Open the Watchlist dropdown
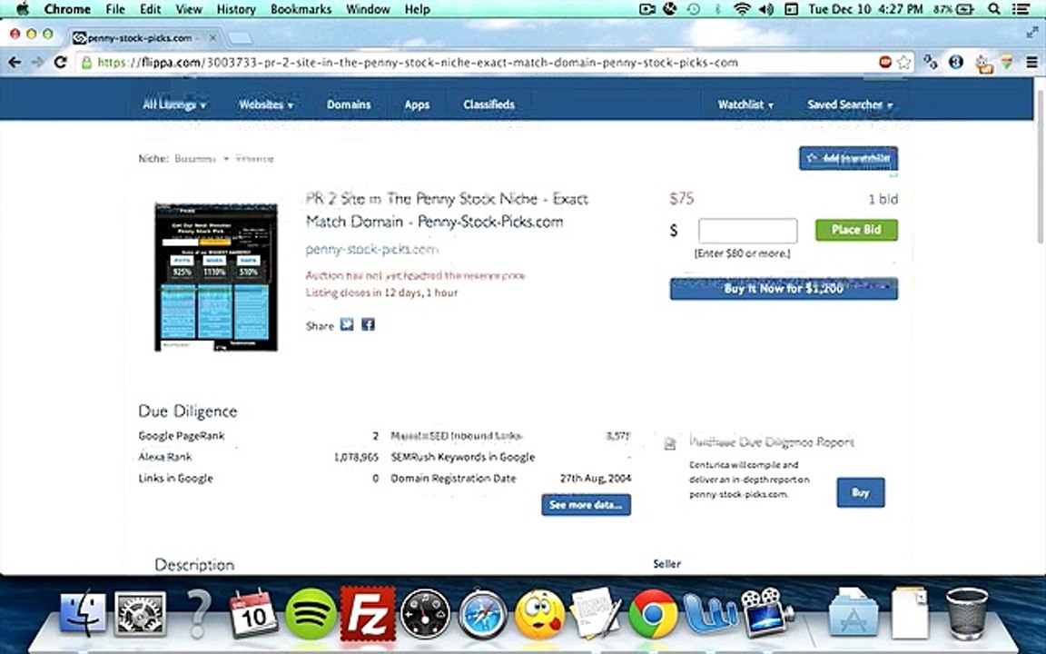 (745, 104)
